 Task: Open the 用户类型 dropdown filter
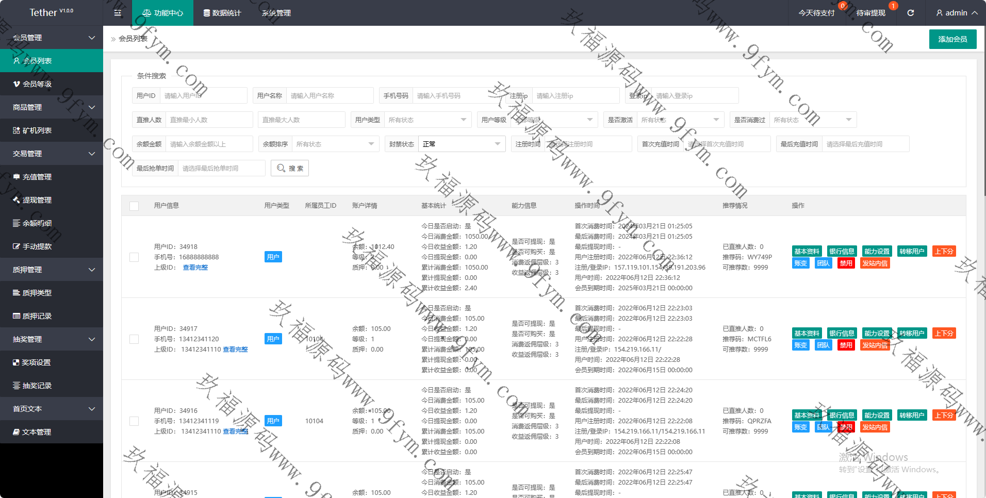tap(428, 120)
